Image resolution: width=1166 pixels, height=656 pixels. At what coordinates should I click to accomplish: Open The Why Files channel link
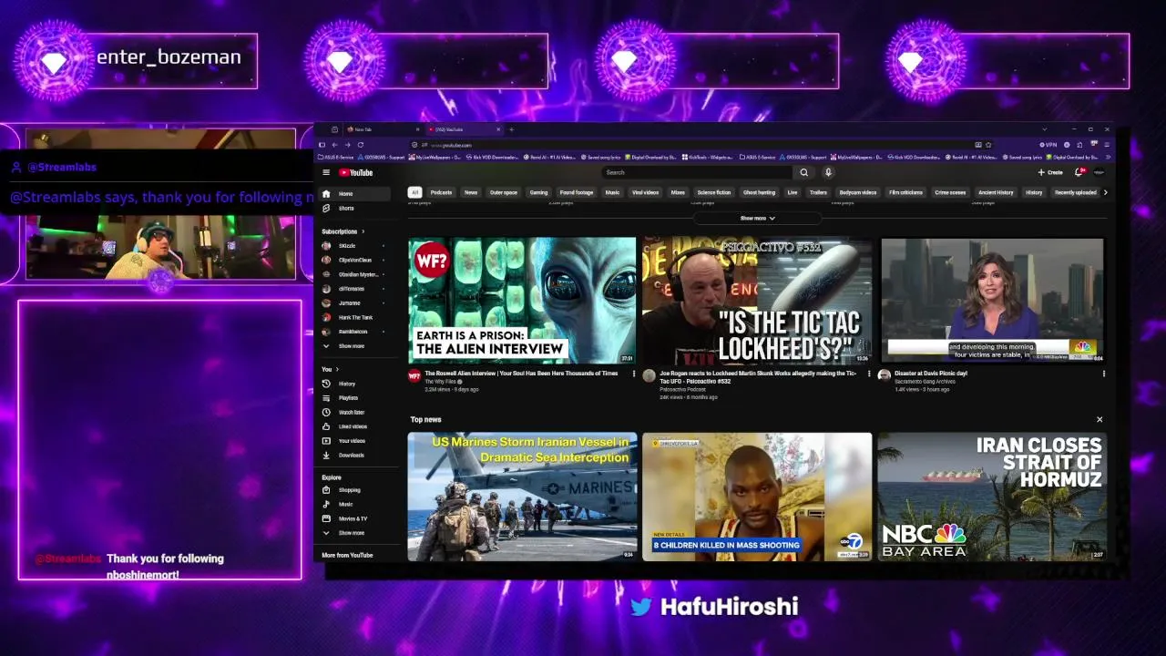(x=442, y=382)
